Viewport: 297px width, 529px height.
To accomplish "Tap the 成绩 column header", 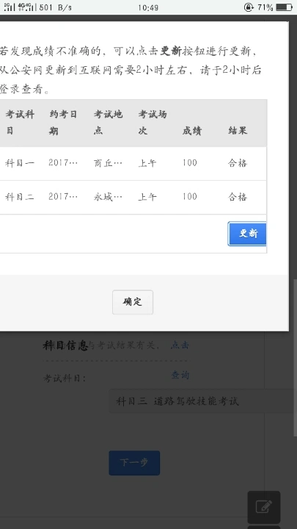I will click(x=192, y=131).
